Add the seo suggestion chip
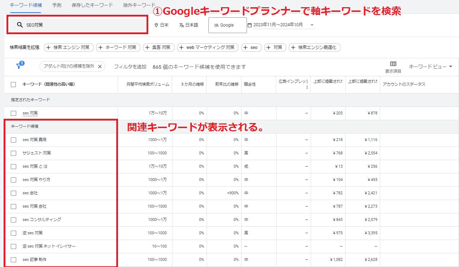459x267 pixels. pyautogui.click(x=251, y=47)
